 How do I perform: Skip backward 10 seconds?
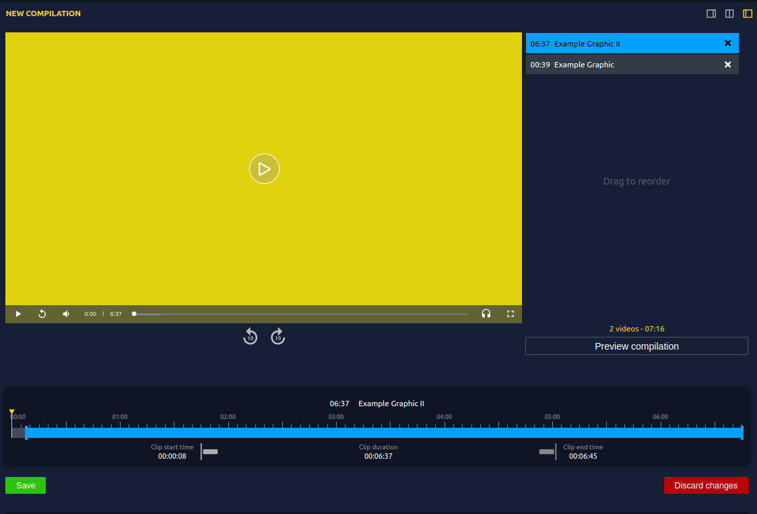pos(250,336)
